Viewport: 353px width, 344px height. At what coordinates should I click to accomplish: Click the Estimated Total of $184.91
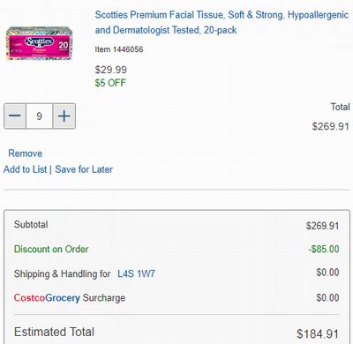(318, 333)
